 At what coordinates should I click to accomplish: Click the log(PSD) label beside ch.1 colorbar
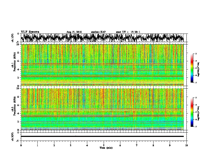click(199, 69)
